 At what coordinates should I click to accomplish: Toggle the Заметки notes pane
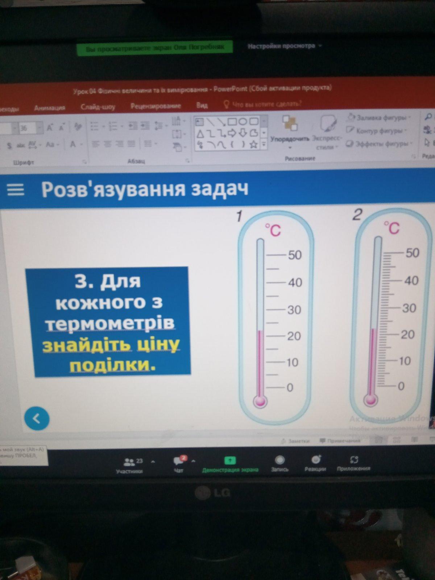[295, 441]
